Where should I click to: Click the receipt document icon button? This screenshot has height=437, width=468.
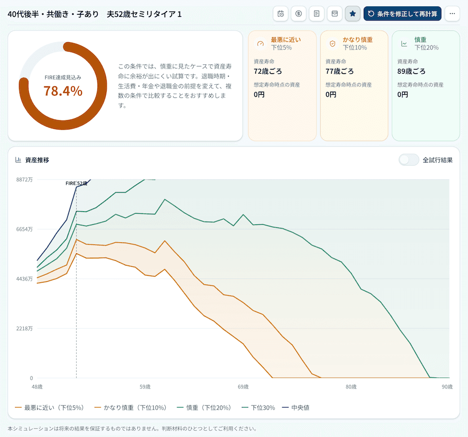click(317, 14)
